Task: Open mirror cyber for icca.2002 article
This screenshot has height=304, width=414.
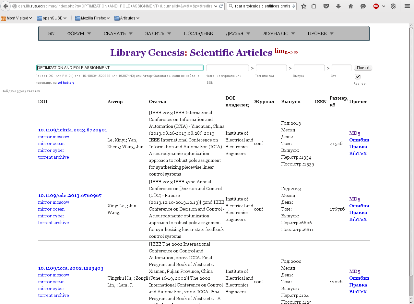Action: 51,288
